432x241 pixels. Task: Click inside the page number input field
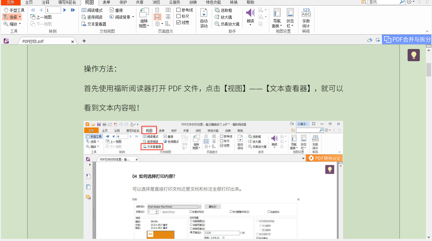point(53,10)
